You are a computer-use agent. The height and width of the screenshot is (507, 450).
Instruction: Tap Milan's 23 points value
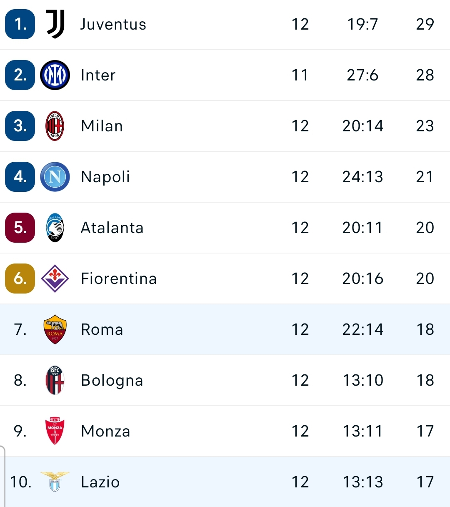coord(425,126)
